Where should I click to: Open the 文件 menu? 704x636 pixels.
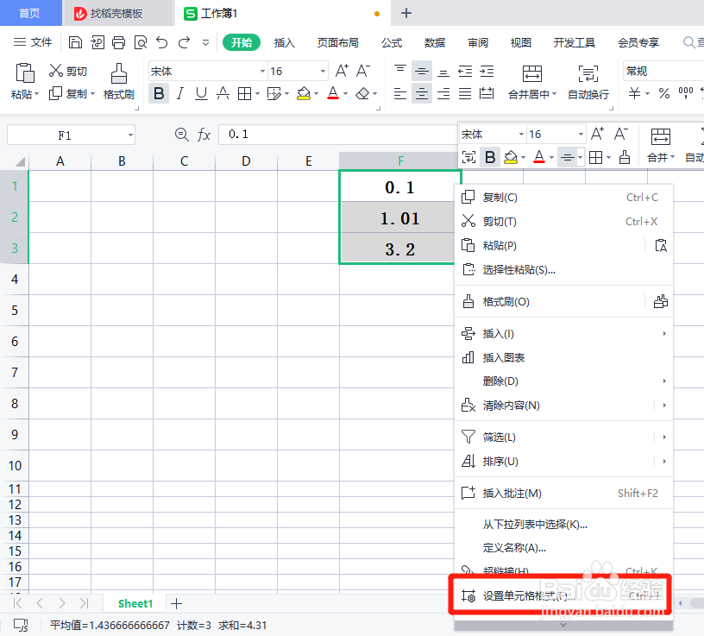coord(33,42)
